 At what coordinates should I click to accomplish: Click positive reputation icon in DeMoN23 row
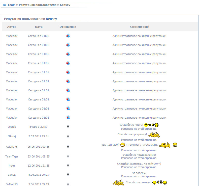[x=68, y=184]
